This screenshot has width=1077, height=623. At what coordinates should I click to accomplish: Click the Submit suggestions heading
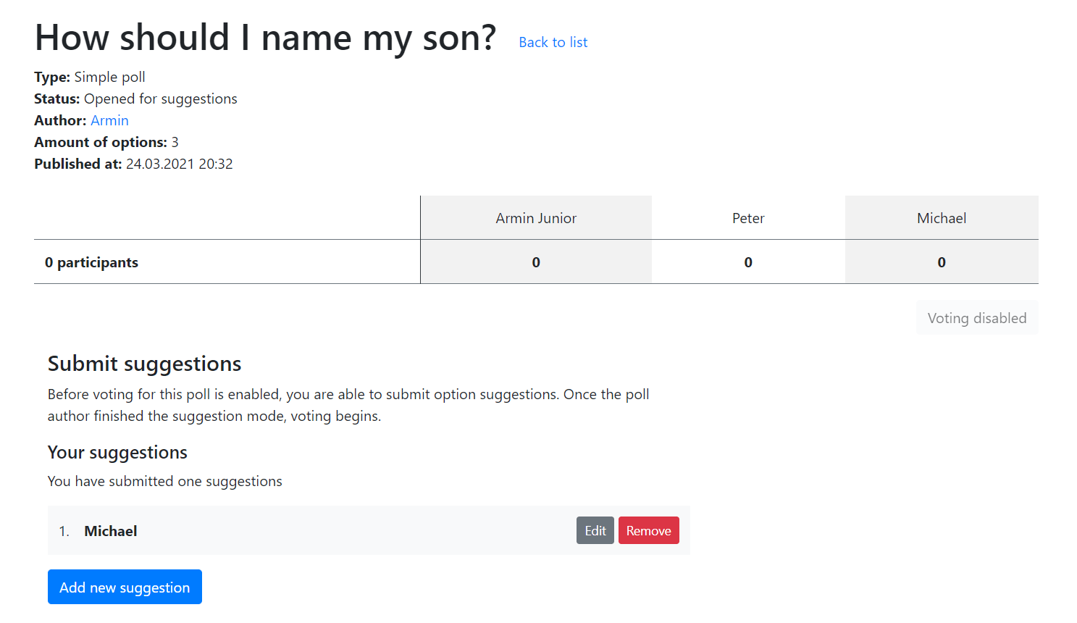[x=144, y=364]
